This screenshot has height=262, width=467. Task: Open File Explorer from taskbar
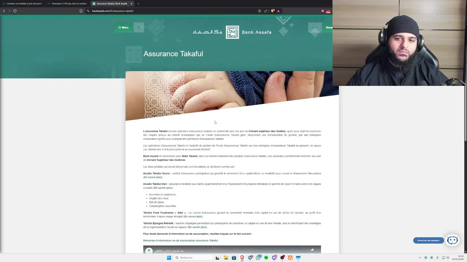226,258
